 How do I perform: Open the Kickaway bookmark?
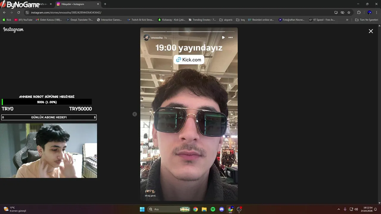(x=171, y=20)
